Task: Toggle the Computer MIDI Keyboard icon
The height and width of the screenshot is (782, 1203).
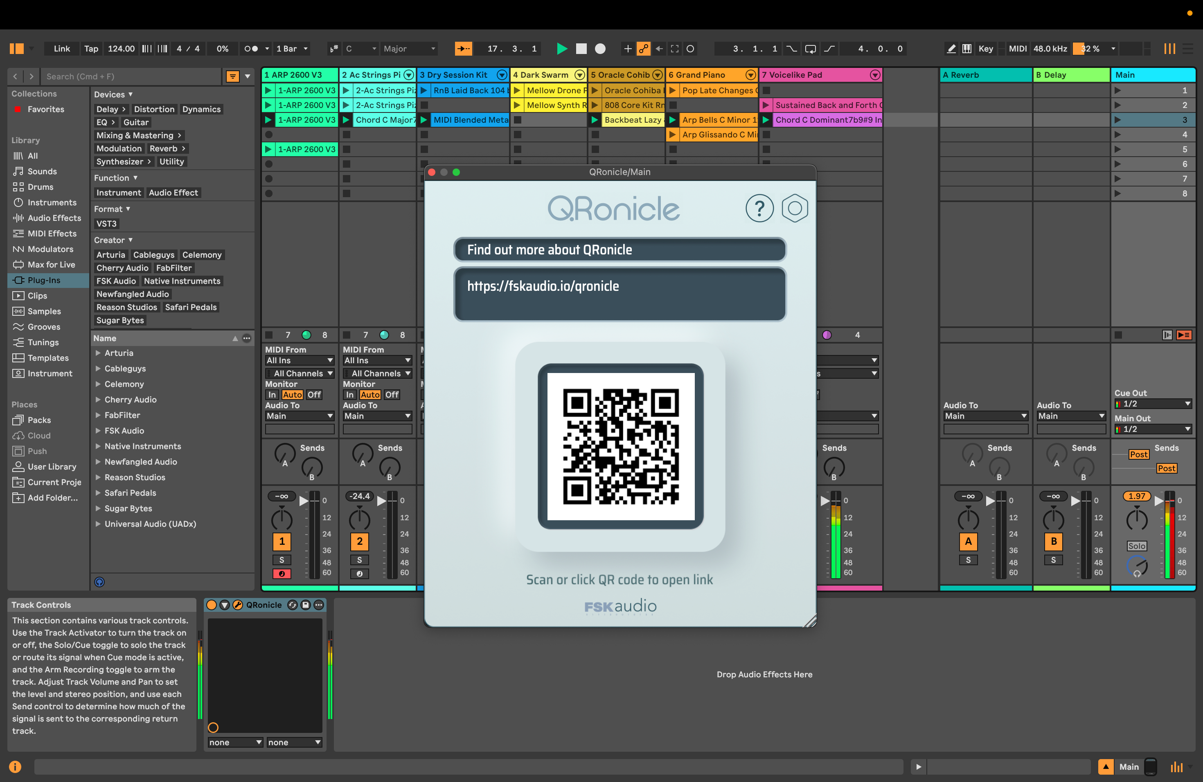Action: click(x=966, y=49)
